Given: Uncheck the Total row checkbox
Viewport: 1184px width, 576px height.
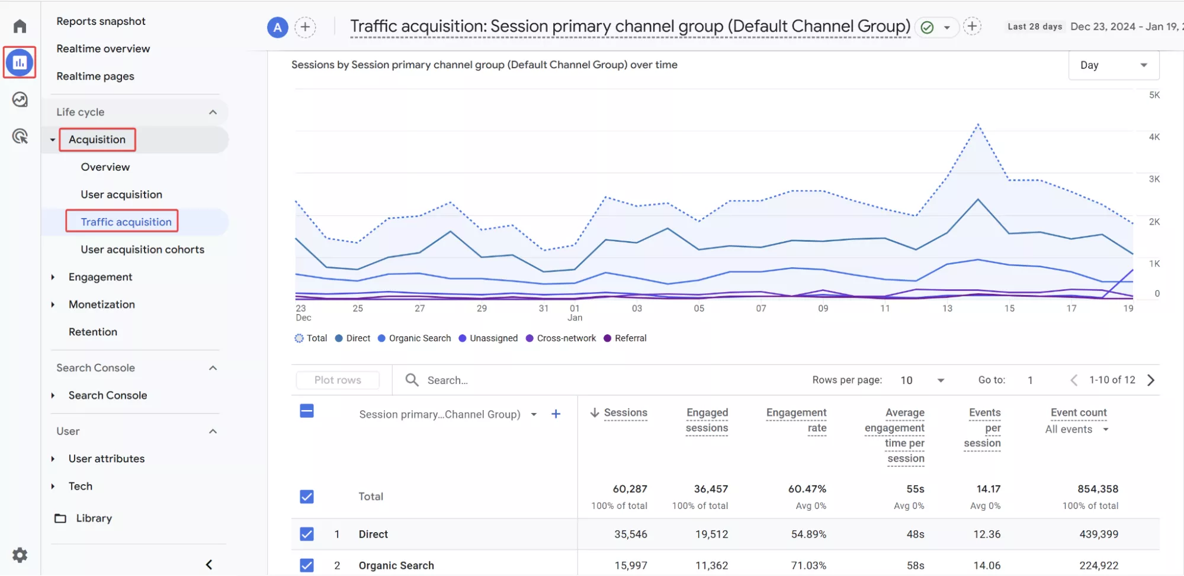Looking at the screenshot, I should [x=307, y=497].
